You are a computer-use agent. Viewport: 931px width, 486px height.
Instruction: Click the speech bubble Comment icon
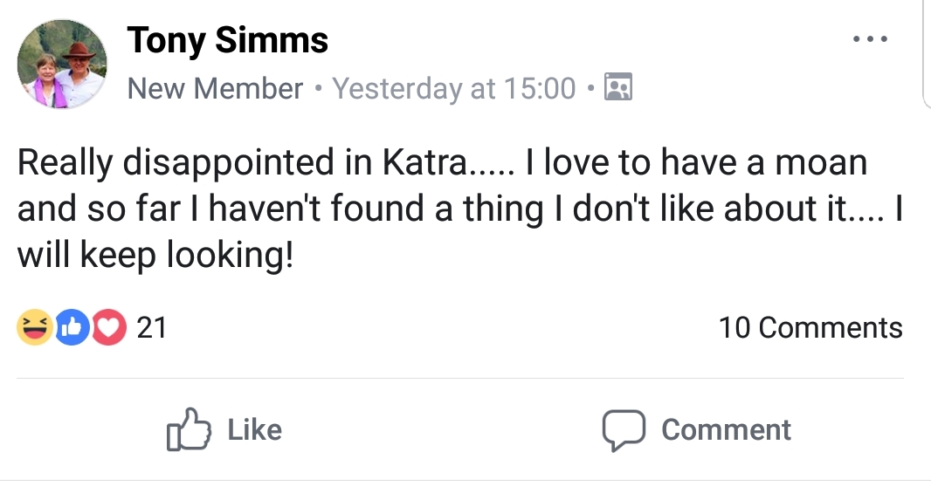(623, 430)
